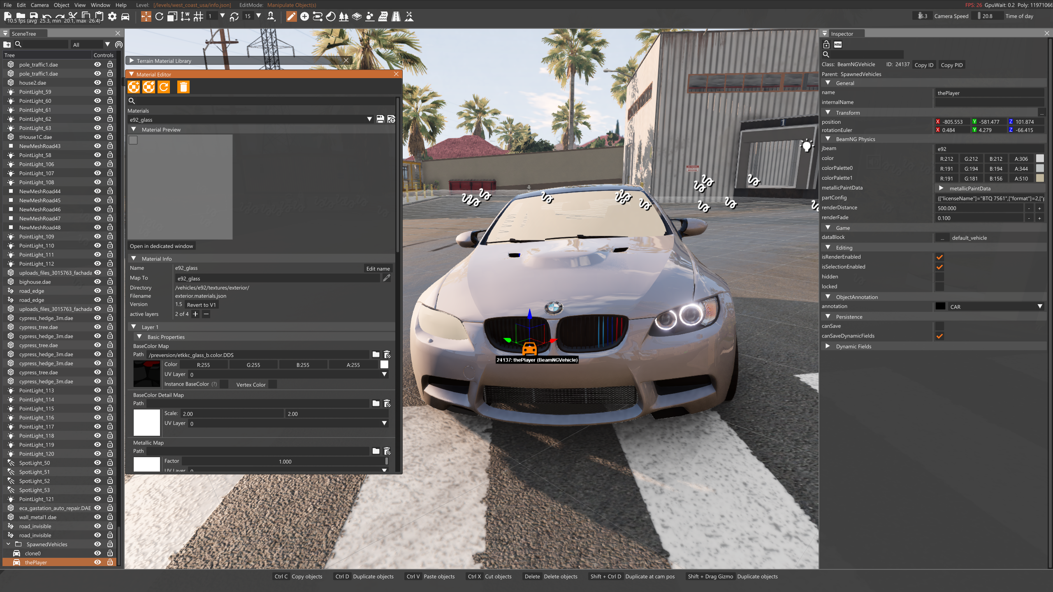The height and width of the screenshot is (592, 1053).
Task: Open the Help menu
Action: [121, 5]
